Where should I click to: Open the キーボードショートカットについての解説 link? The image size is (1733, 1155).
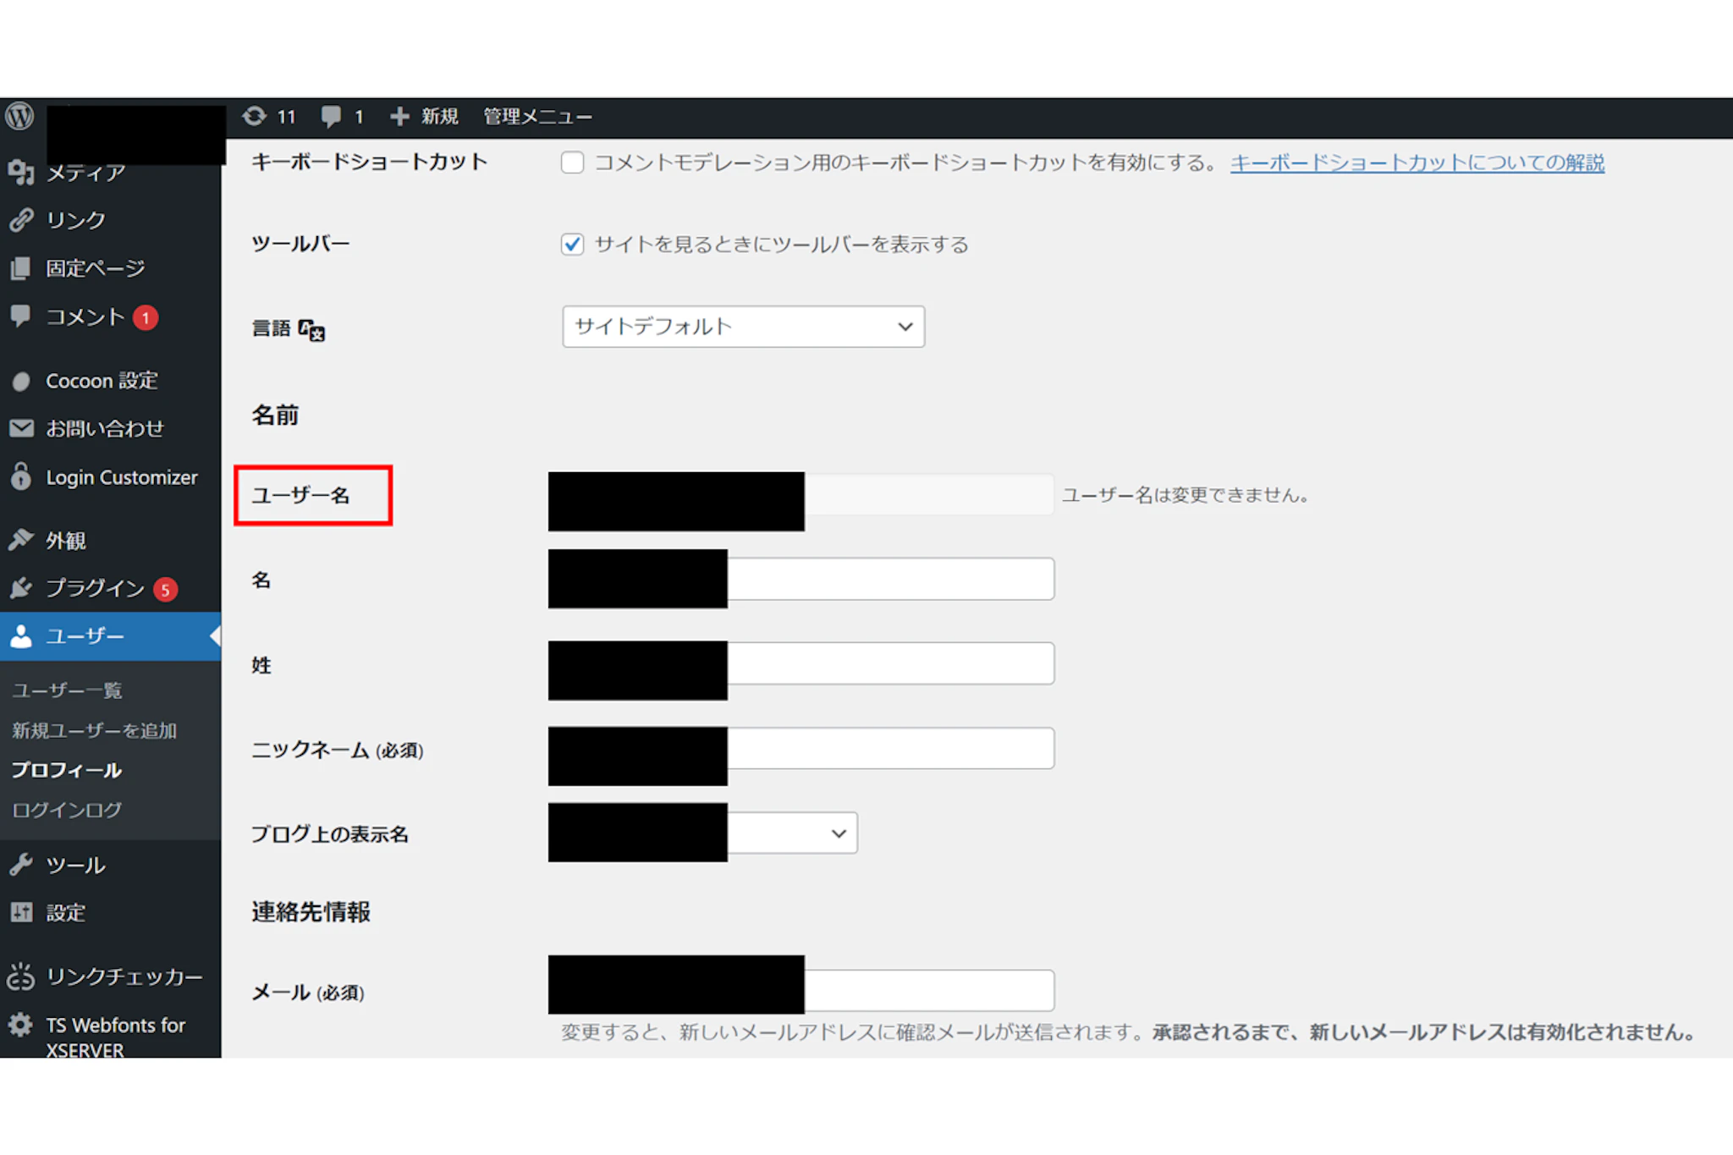coord(1417,162)
